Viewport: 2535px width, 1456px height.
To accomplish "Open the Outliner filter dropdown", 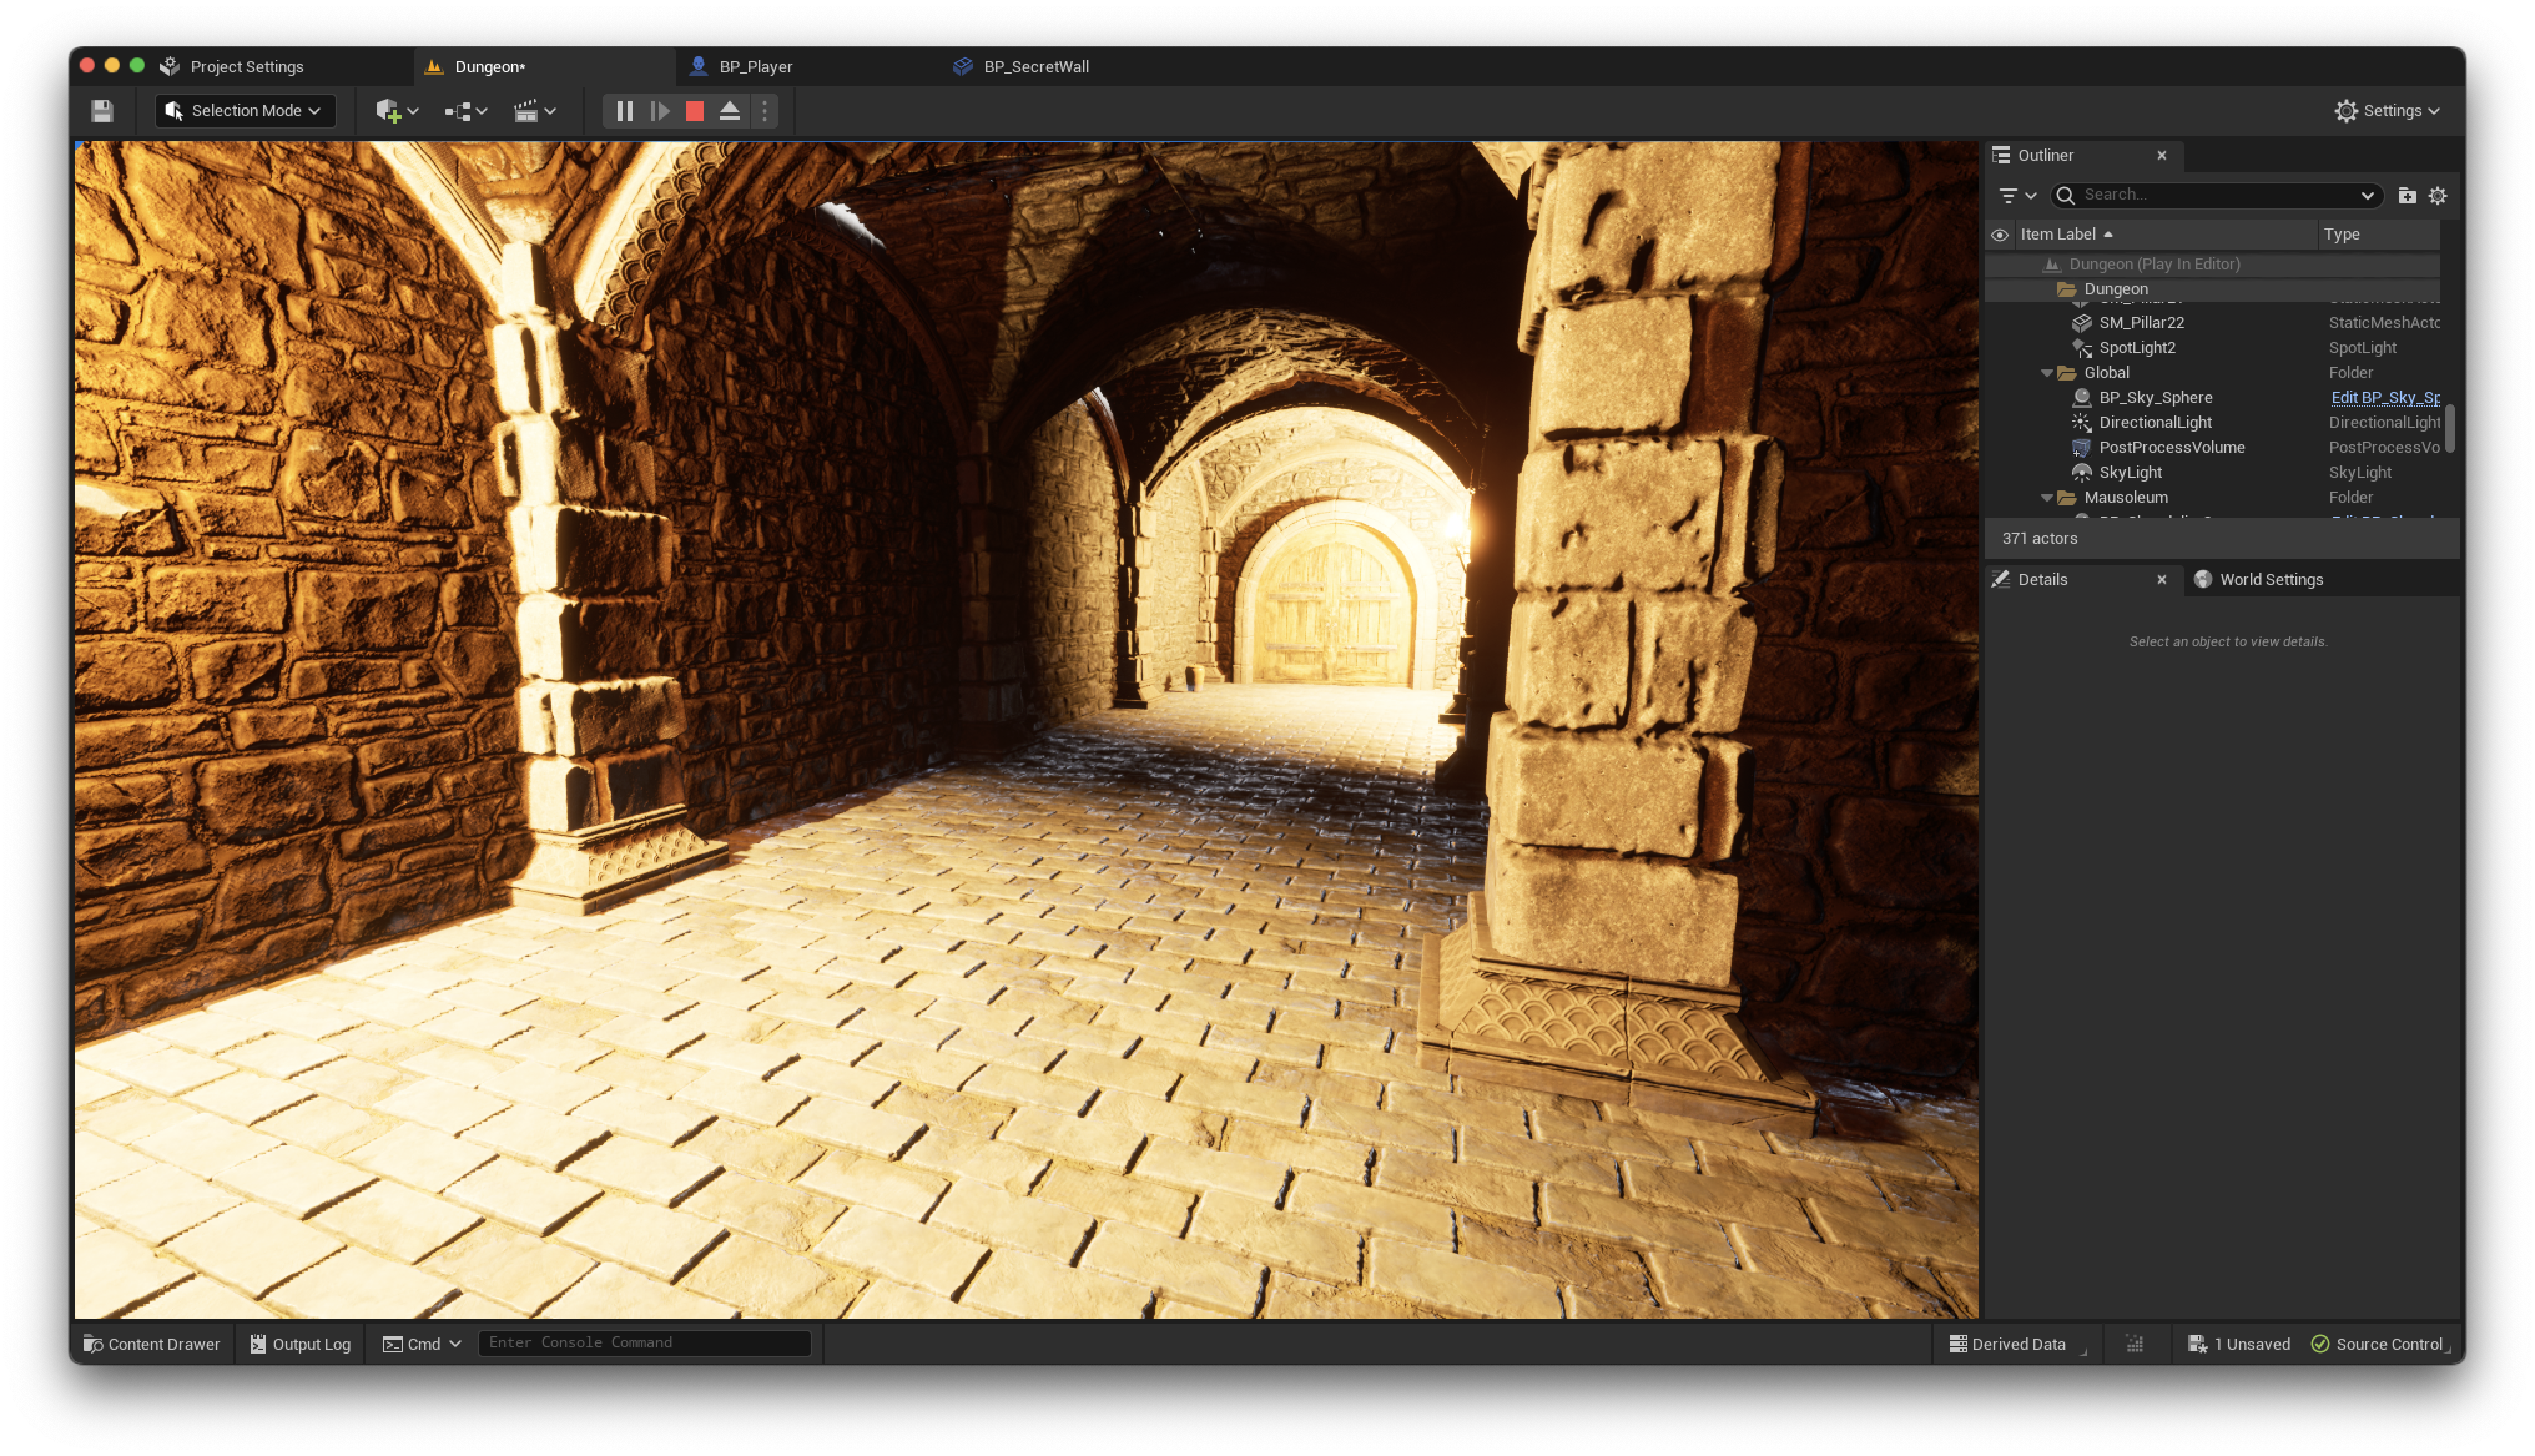I will click(x=2016, y=196).
